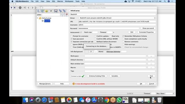Uncheck Remember DbExplorer Schema
Screen dimensions: 185x104
(123, 36)
